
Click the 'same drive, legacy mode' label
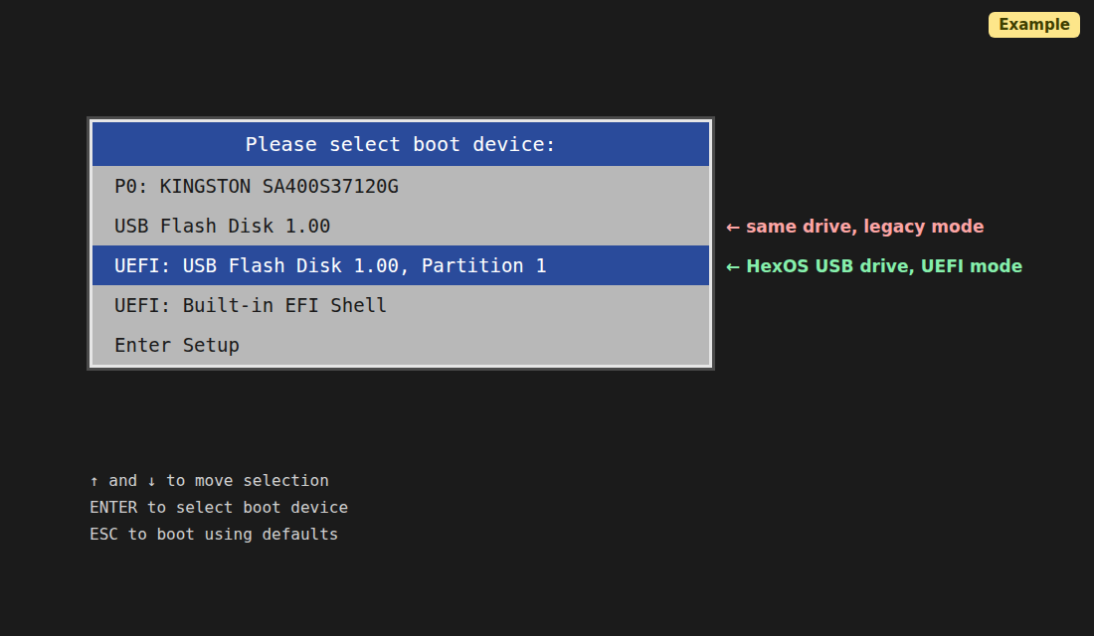pos(855,227)
